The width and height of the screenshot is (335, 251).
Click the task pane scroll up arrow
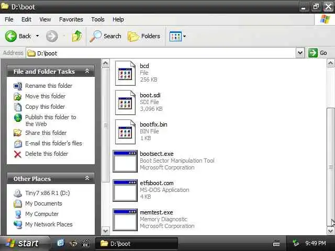coord(106,63)
